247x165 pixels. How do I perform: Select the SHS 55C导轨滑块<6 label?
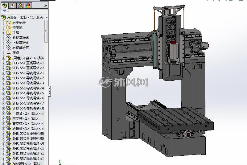coord(28,98)
